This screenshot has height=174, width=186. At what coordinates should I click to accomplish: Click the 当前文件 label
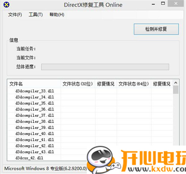click(x=26, y=58)
